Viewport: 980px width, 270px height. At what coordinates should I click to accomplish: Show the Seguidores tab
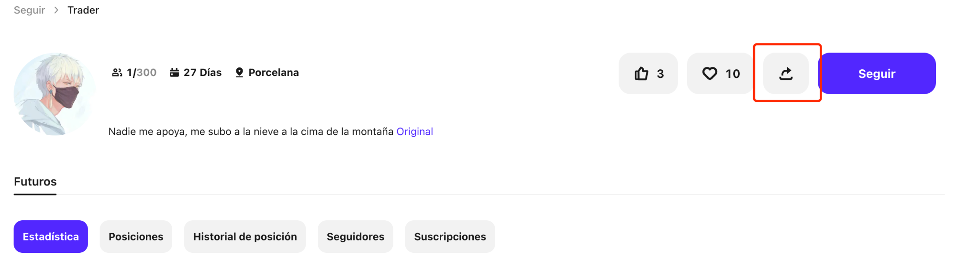point(356,237)
